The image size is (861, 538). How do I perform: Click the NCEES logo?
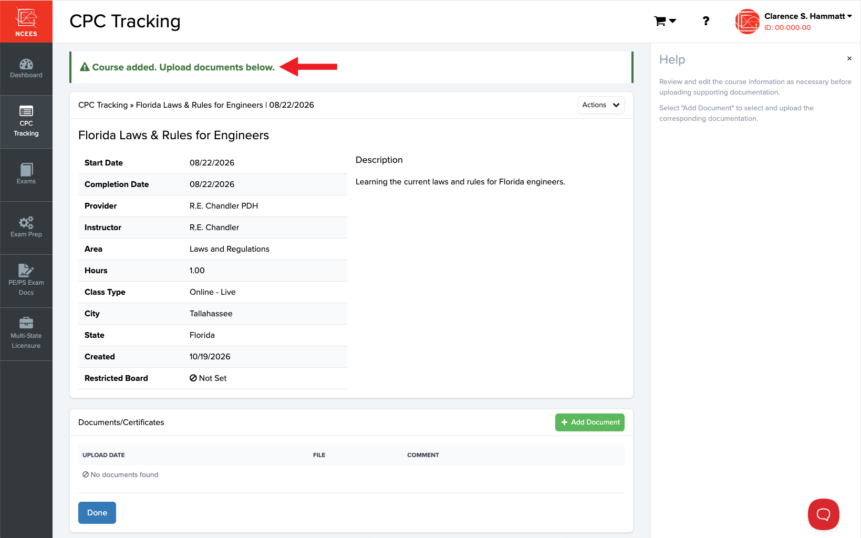[26, 22]
